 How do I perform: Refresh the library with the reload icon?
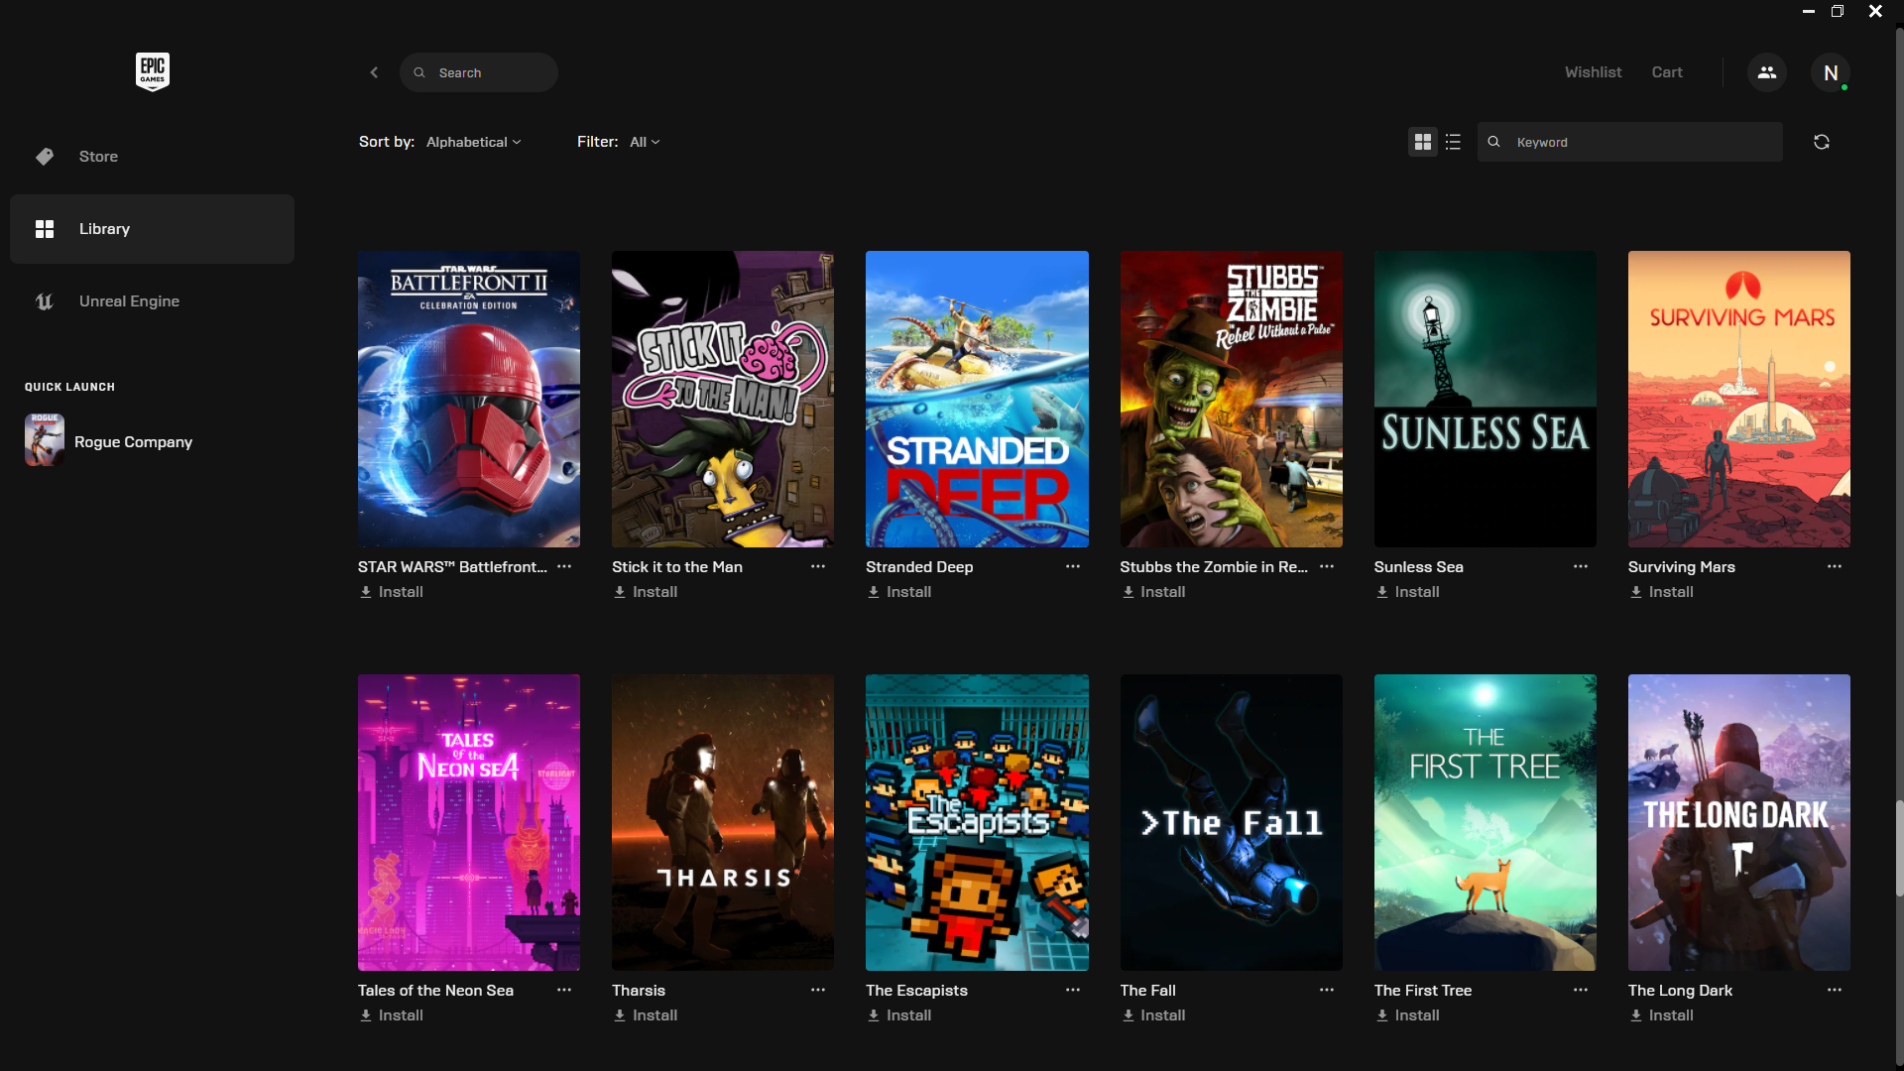pos(1822,142)
